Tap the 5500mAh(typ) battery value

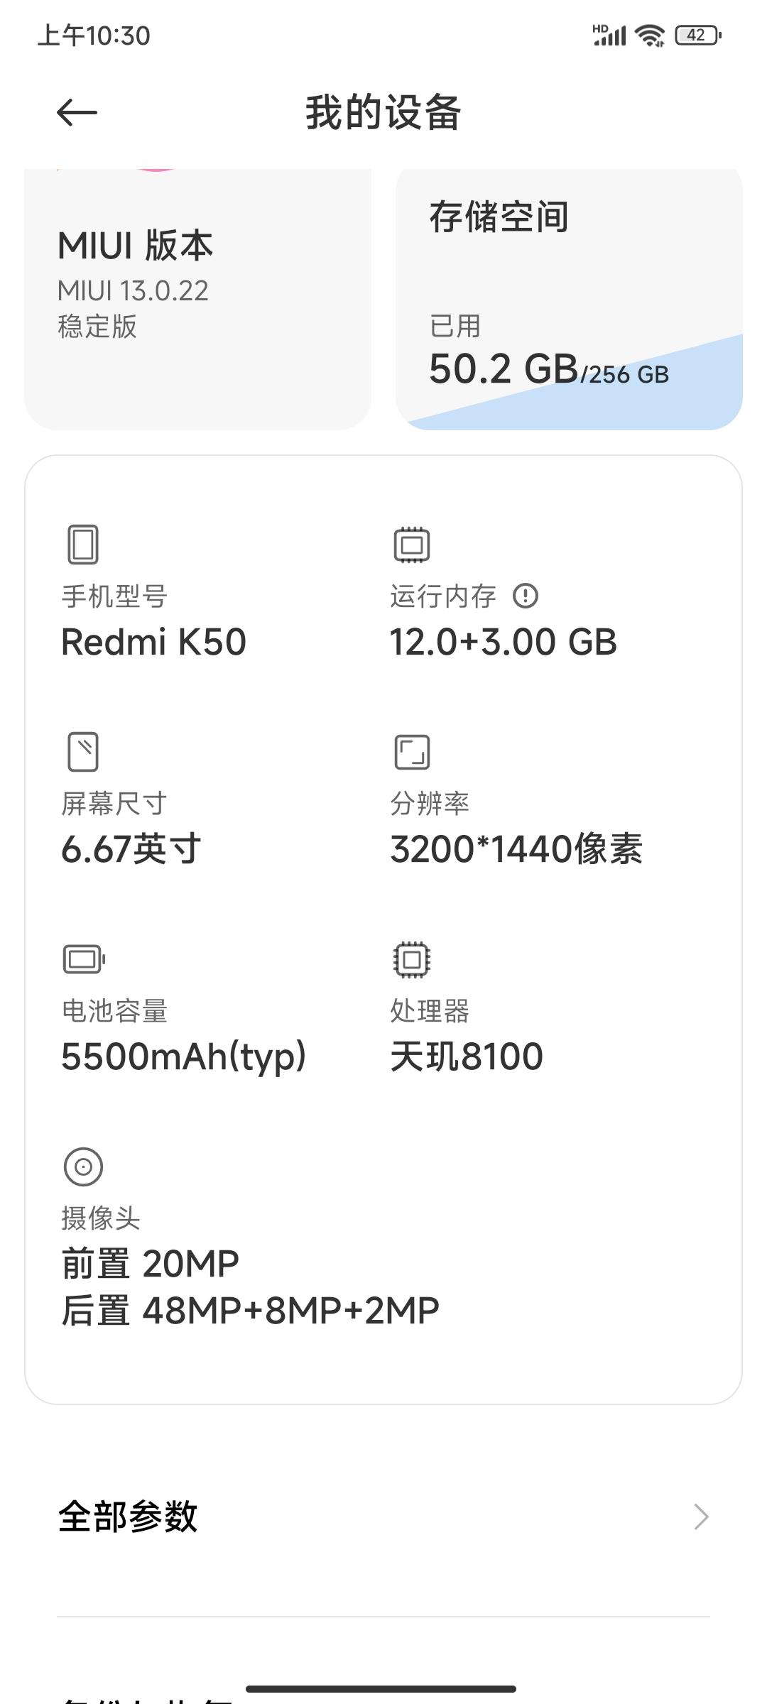184,1056
